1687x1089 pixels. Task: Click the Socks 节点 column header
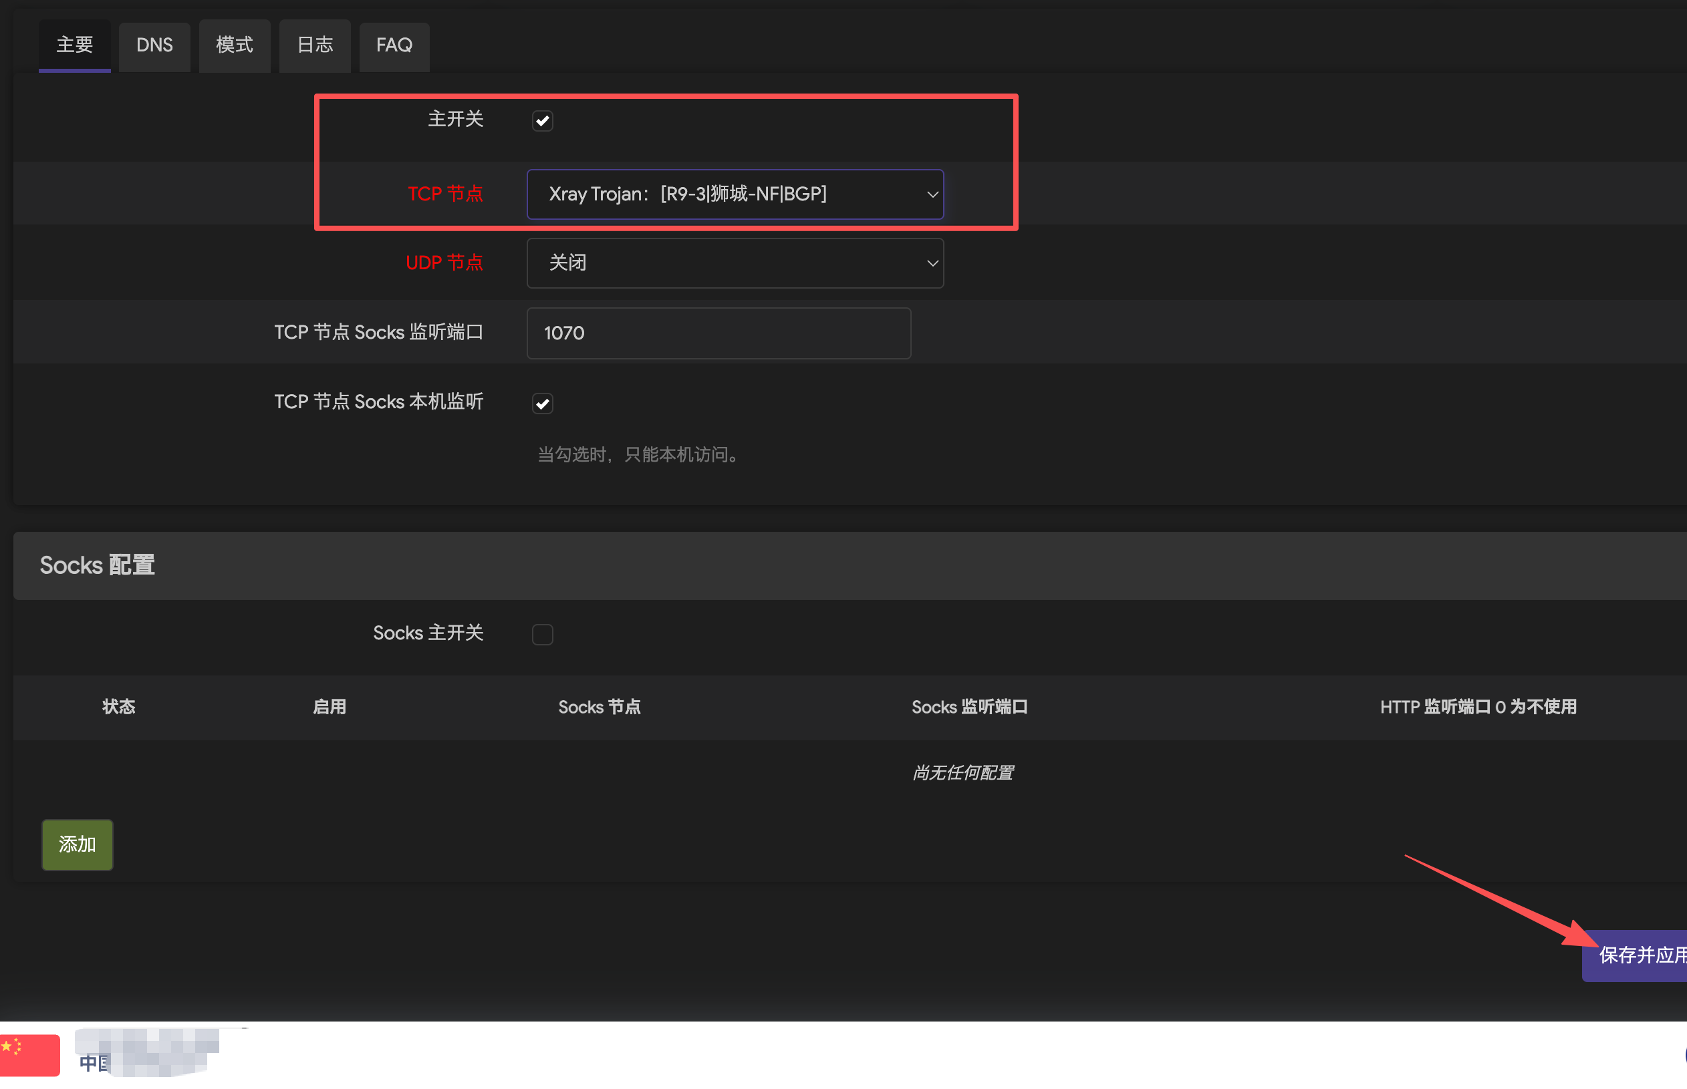point(599,707)
